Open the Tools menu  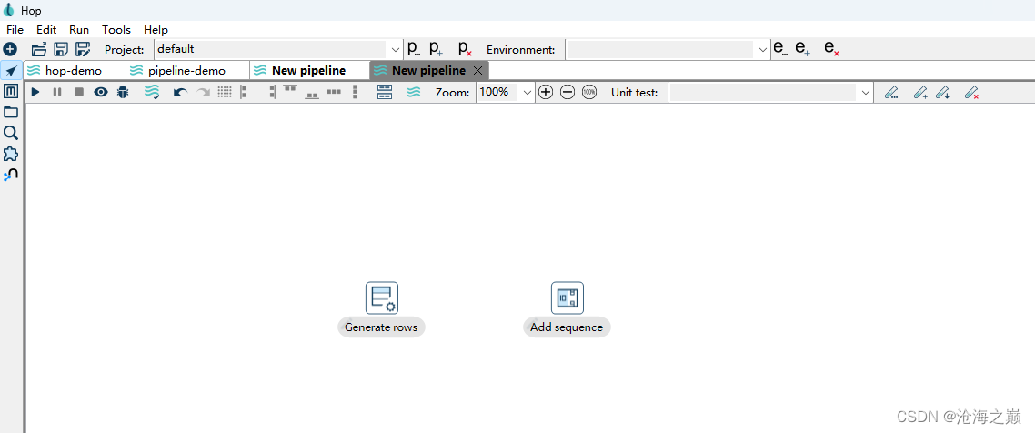click(116, 30)
